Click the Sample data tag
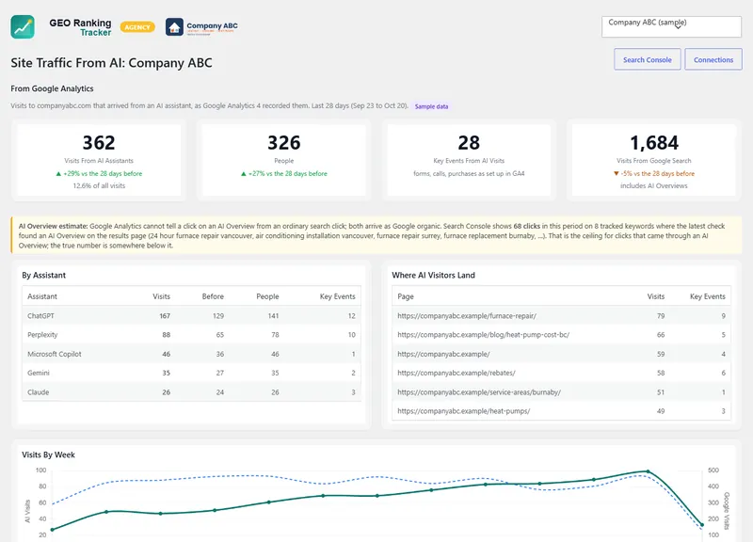753x542 pixels. point(431,106)
